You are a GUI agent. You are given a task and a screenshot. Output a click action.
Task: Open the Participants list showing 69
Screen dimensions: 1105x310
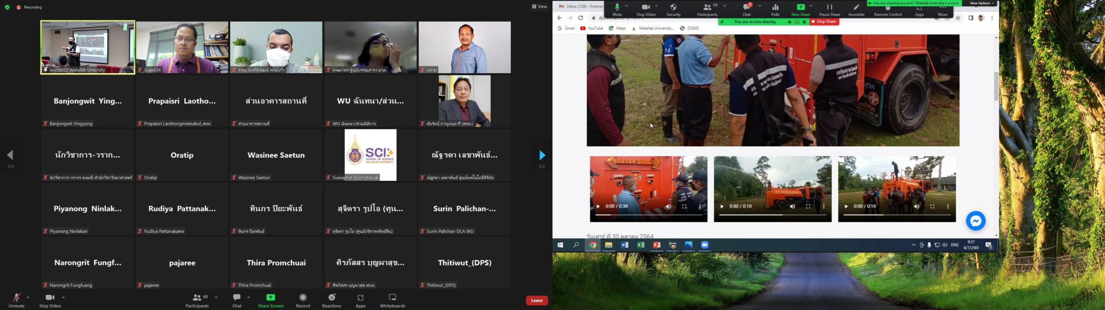pyautogui.click(x=197, y=298)
